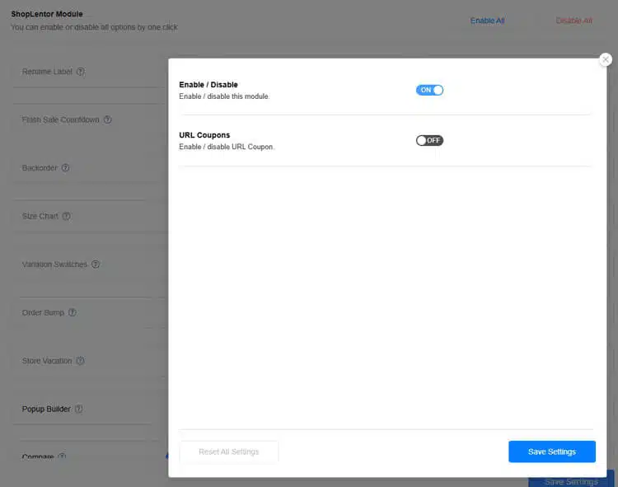
Task: Select the Backorder module
Action: [x=40, y=168]
